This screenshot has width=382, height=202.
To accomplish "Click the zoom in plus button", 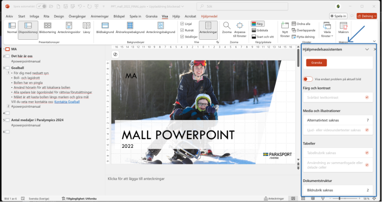I will click(x=359, y=199).
